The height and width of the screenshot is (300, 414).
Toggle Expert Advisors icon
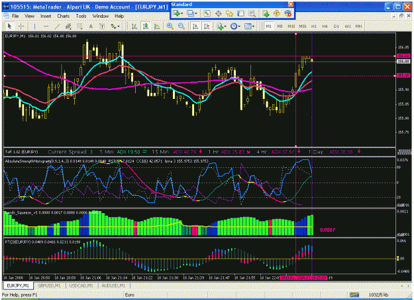tap(288, 13)
